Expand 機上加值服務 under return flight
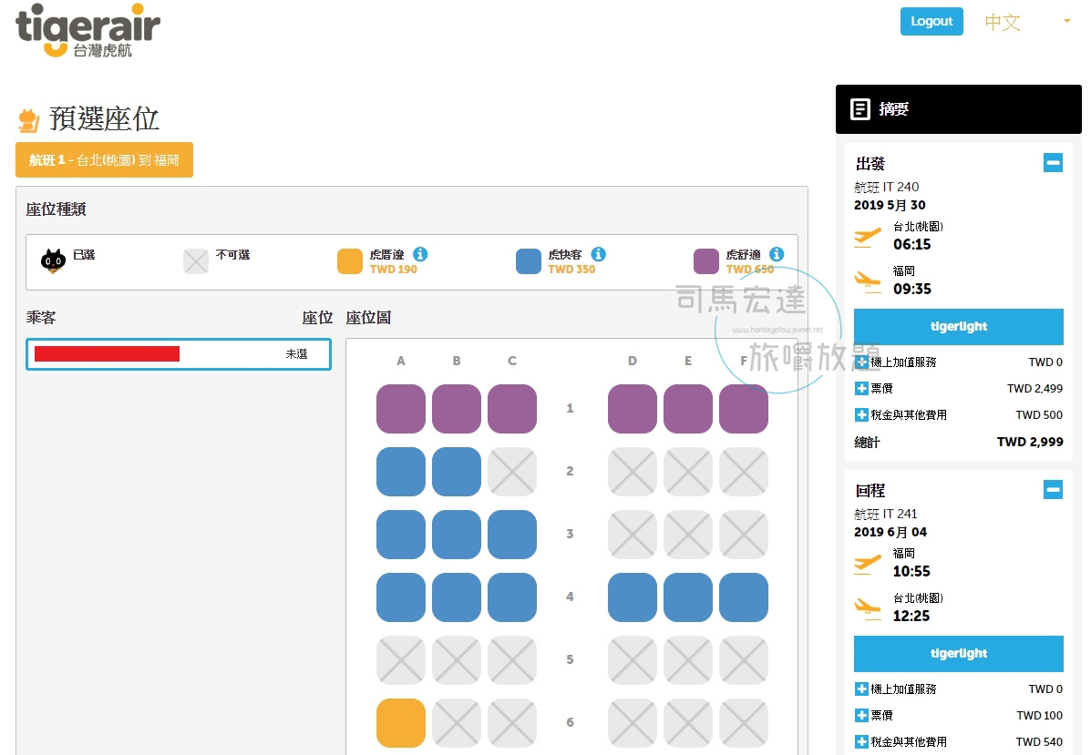1091x755 pixels. point(862,689)
